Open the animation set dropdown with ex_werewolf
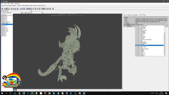 click(42, 13)
